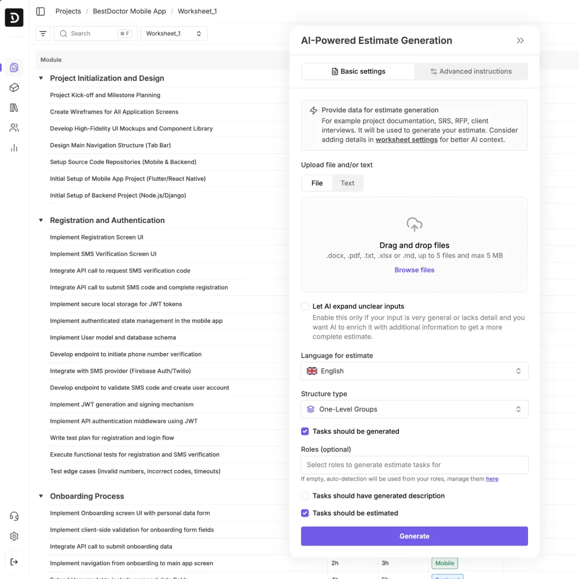Open the Language for estimate dropdown
The image size is (579, 579).
pos(414,371)
